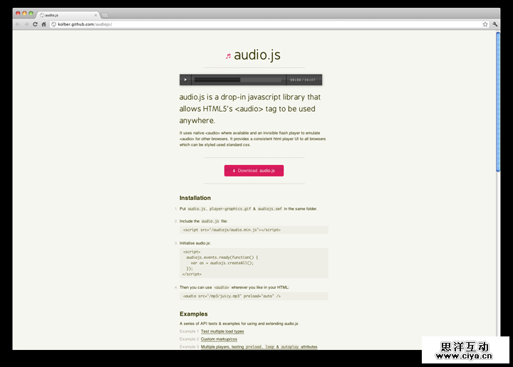Viewport: 513px width, 367px height.
Task: Focus the address bar showing kolber.github.com/audiojs/
Action: tap(269, 24)
